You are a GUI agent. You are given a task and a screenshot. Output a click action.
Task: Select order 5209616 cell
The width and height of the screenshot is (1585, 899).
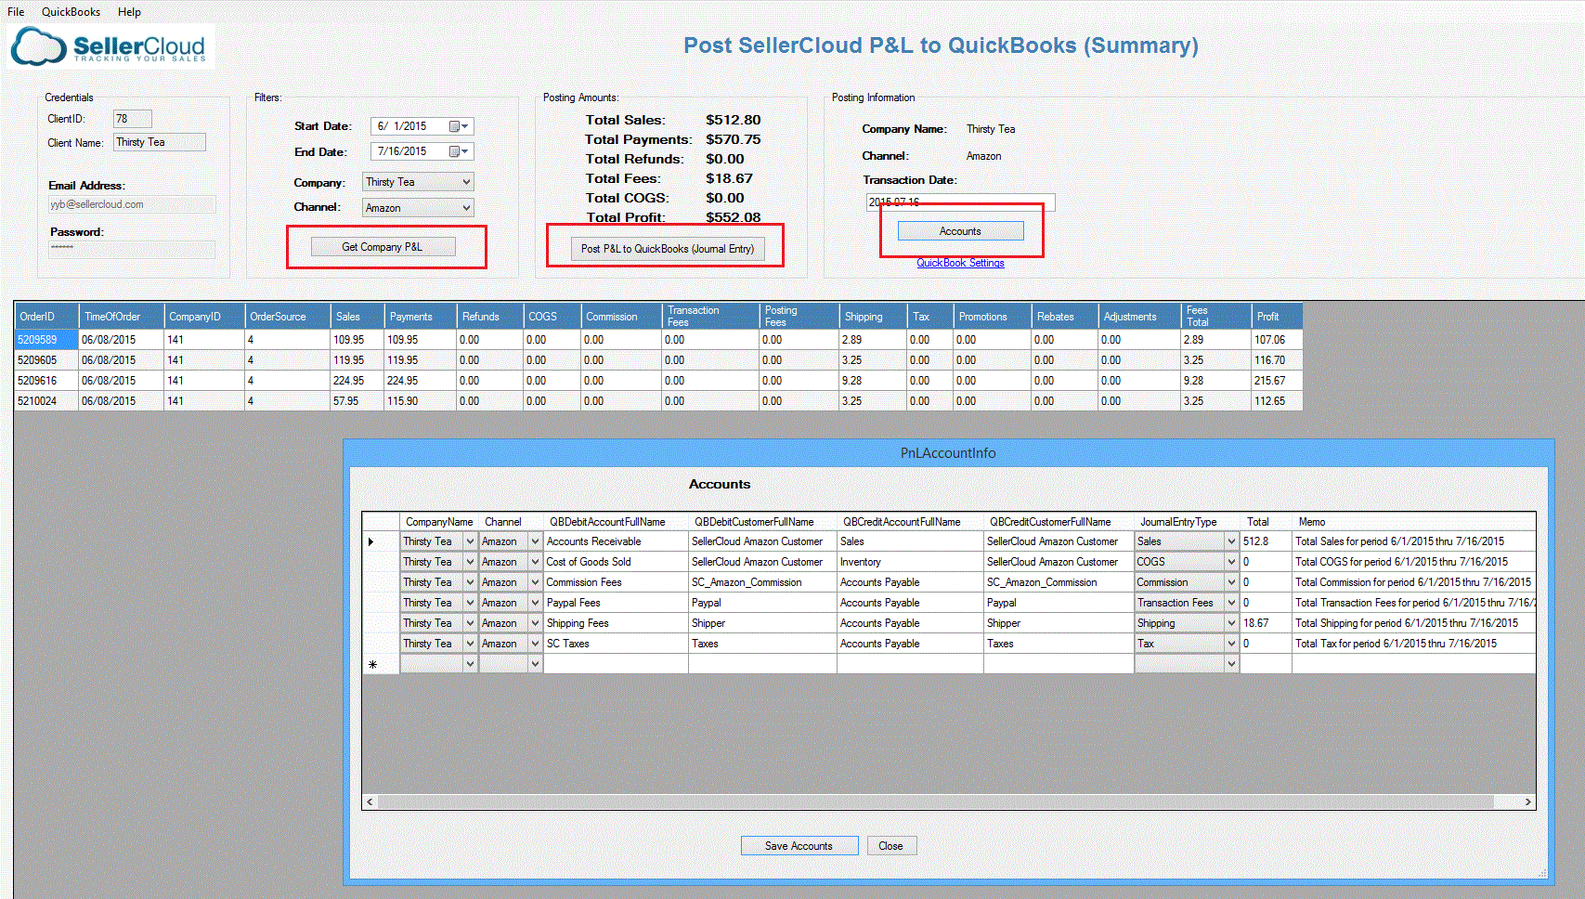pos(46,381)
